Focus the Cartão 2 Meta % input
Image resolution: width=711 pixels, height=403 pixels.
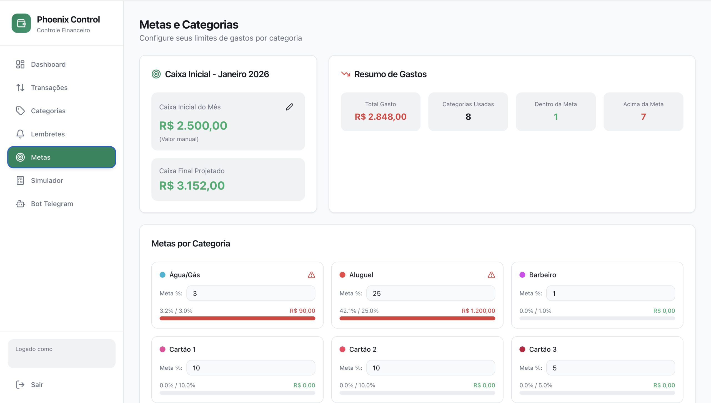[x=431, y=368]
